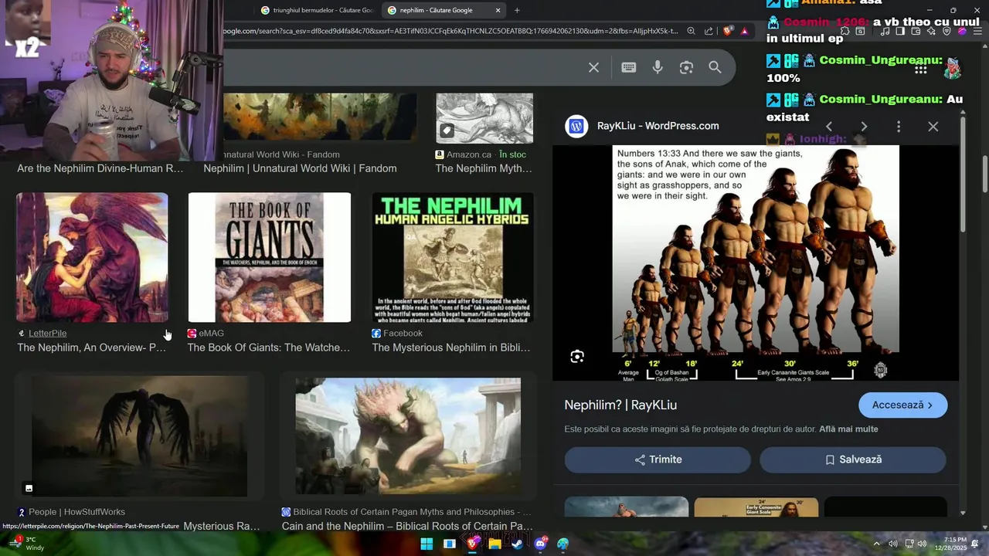The width and height of the screenshot is (989, 556).
Task: Open Brave browser from taskbar
Action: [x=472, y=544]
